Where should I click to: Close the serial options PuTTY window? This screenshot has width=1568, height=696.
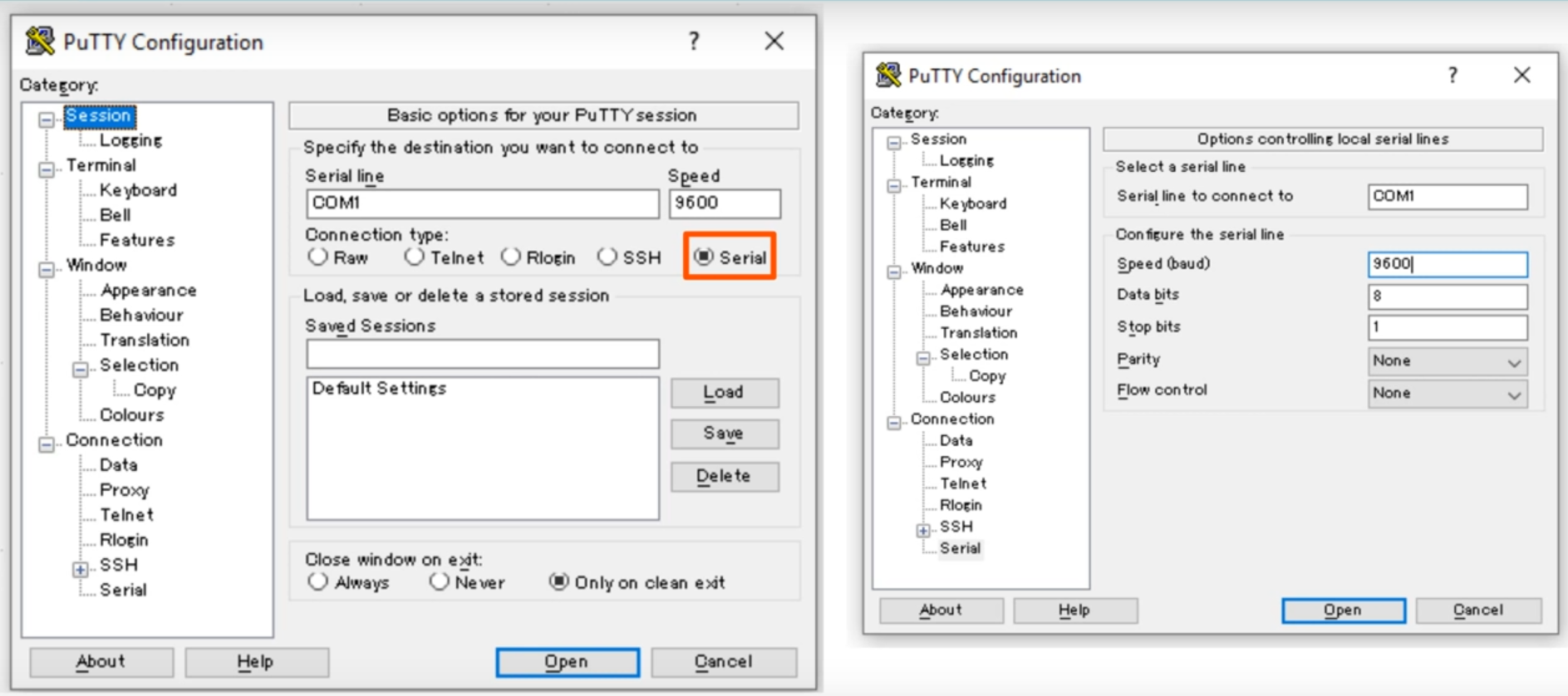pyautogui.click(x=1522, y=75)
